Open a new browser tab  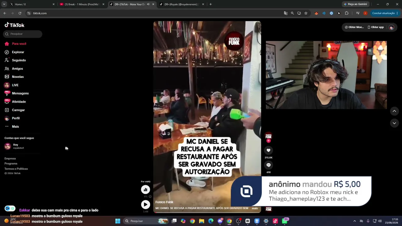point(210,4)
